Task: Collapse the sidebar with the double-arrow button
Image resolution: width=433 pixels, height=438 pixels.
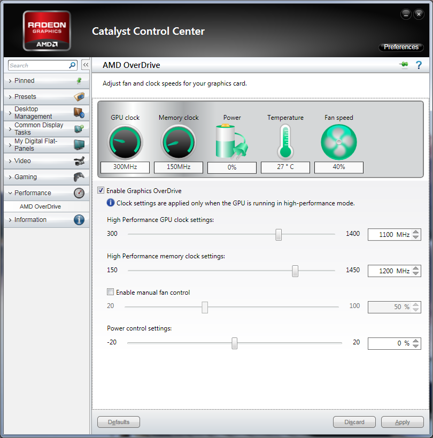Action: click(86, 65)
